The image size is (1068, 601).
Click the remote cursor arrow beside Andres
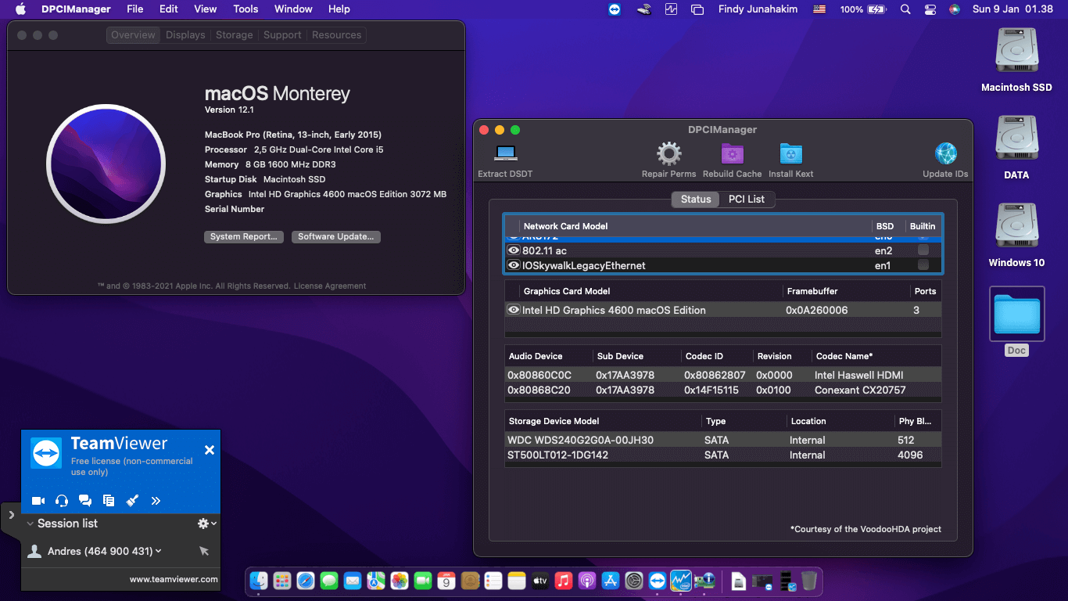tap(204, 552)
